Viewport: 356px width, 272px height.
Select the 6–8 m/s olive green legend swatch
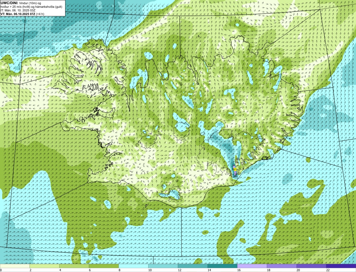tap(104, 266)
